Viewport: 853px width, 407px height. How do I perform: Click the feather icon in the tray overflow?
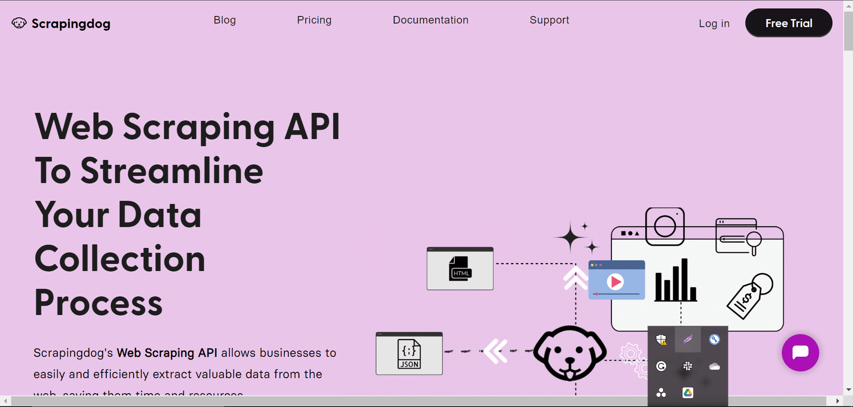[688, 339]
